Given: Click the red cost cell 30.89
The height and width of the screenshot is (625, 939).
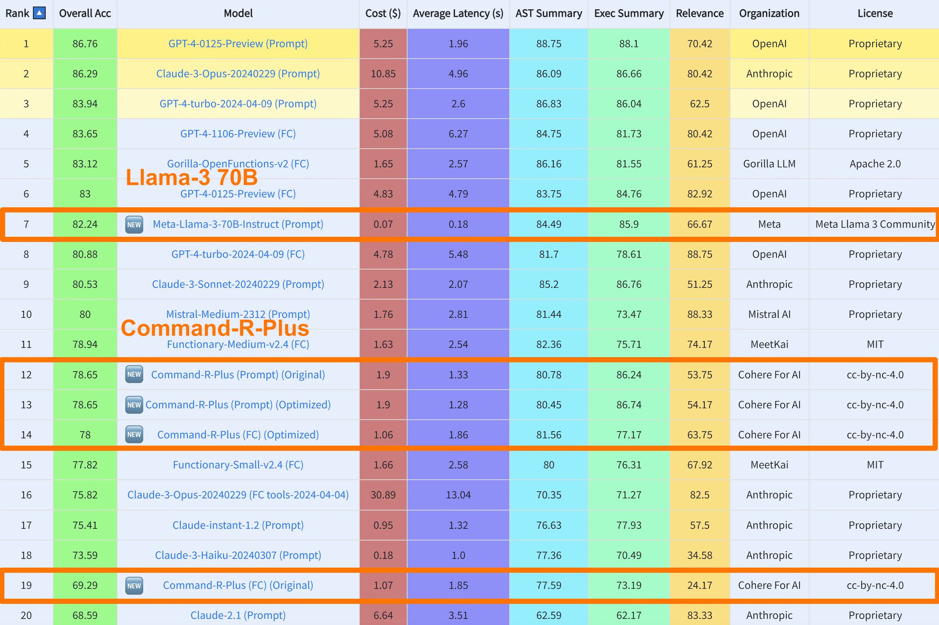Looking at the screenshot, I should point(383,495).
